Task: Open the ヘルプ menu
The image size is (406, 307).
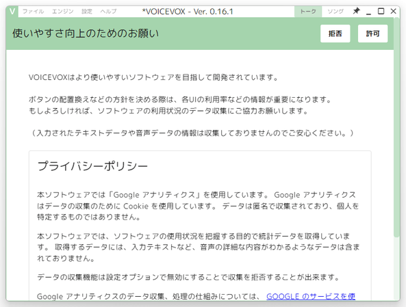Action: click(x=108, y=12)
